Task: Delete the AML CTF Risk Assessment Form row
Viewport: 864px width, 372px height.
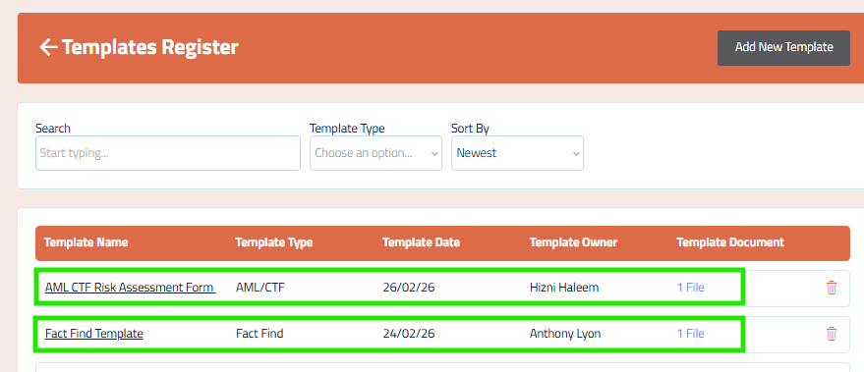Action: (831, 288)
